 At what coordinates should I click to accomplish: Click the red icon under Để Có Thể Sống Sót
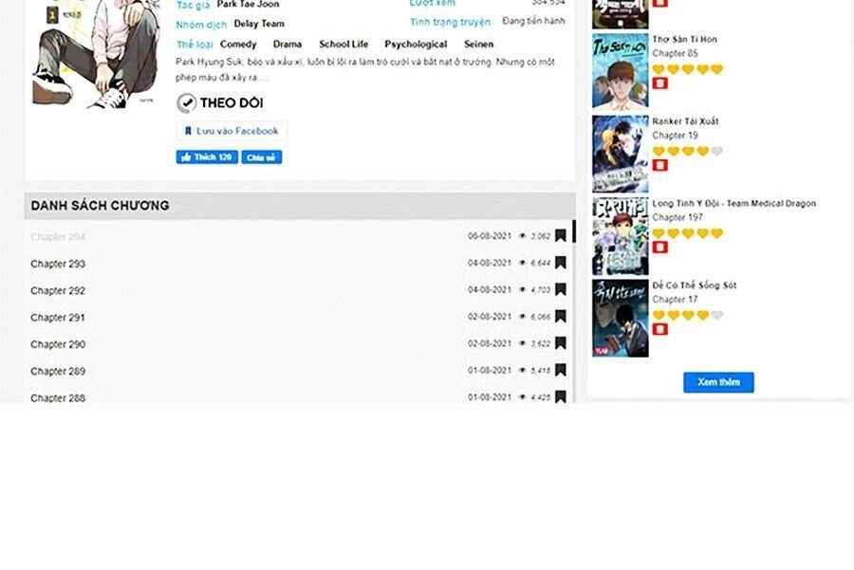click(660, 329)
